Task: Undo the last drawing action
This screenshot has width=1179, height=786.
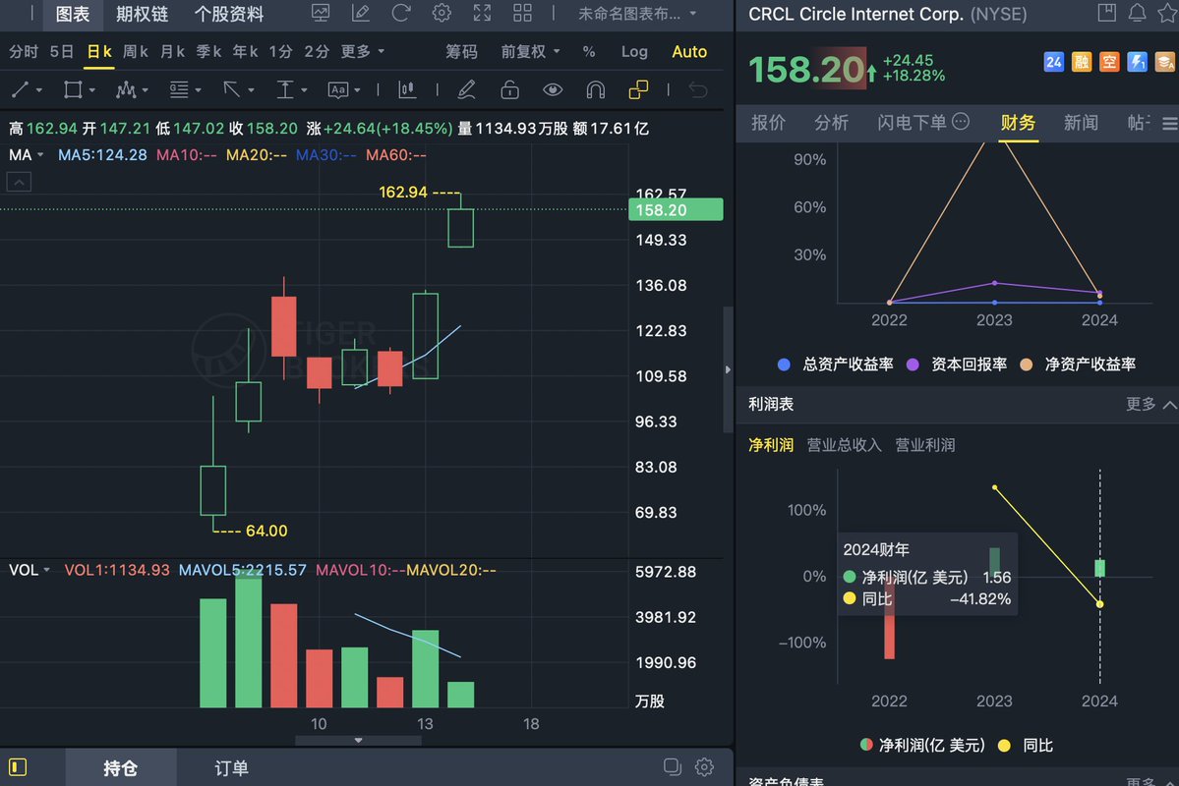Action: coord(698,90)
